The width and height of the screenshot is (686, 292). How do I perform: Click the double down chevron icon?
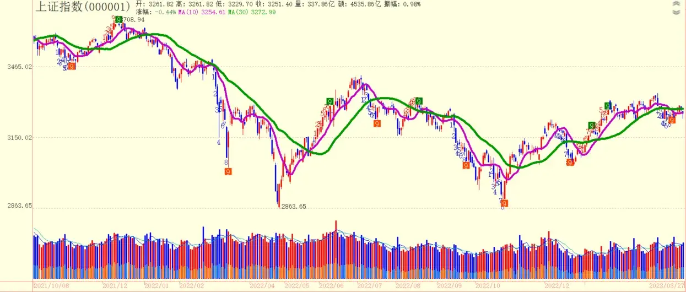pos(676,12)
